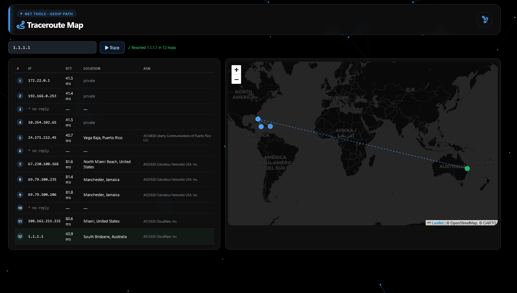Select hop 11 number badge
Viewport: 517px width, 293px height.
pyautogui.click(x=20, y=221)
